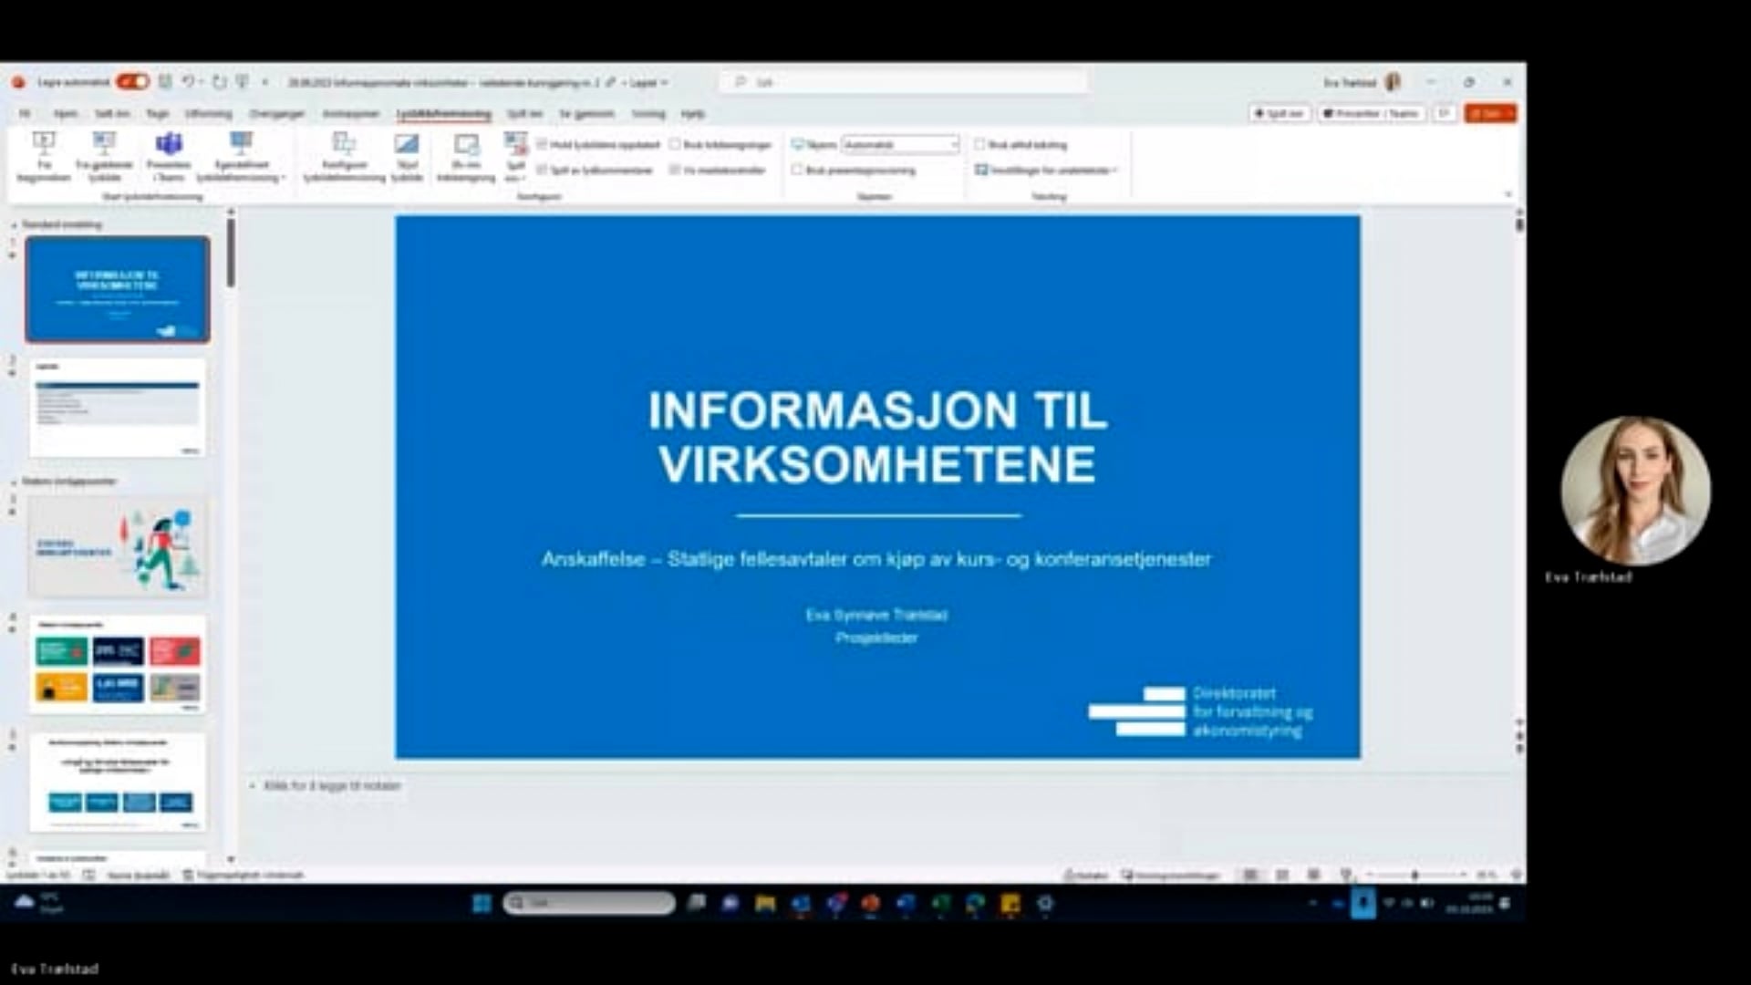
Task: Open Undo history dropdown arrow
Action: tap(201, 82)
